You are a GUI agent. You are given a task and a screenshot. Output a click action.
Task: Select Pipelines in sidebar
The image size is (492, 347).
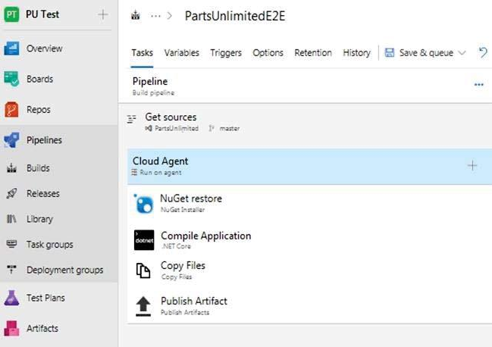[x=44, y=140]
